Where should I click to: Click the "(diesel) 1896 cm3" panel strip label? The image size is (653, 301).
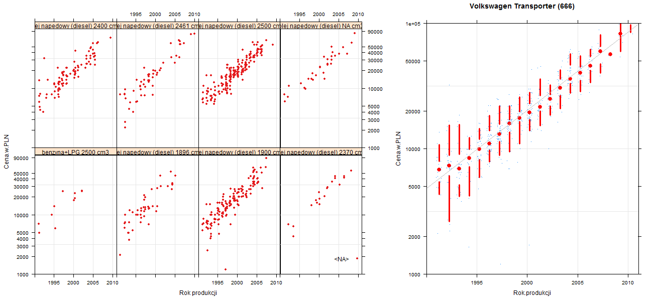157,152
